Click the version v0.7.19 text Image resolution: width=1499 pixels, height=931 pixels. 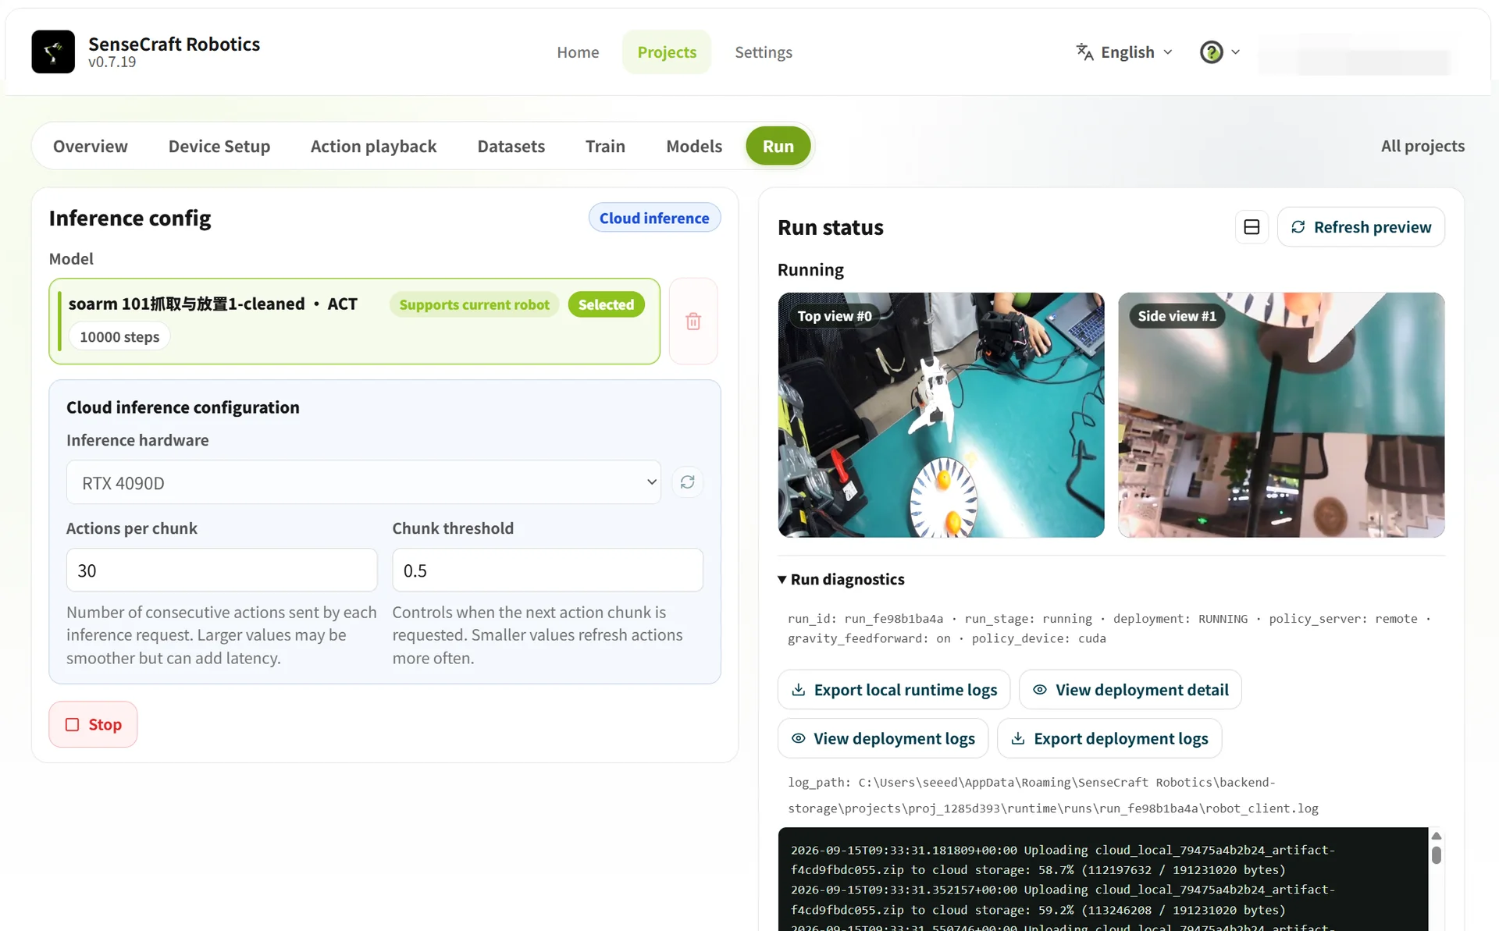pyautogui.click(x=112, y=62)
